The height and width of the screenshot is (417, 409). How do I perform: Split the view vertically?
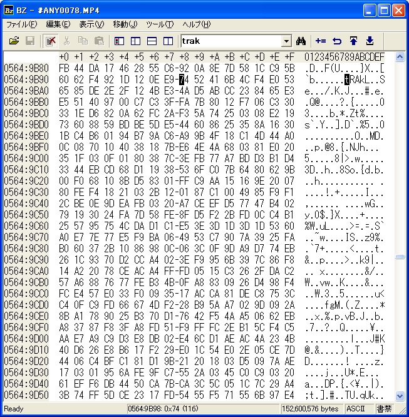(168, 41)
